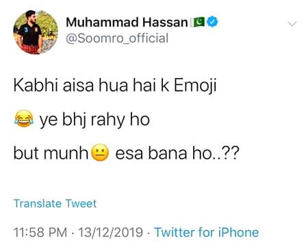Click the laughing tears emoji

[24, 118]
